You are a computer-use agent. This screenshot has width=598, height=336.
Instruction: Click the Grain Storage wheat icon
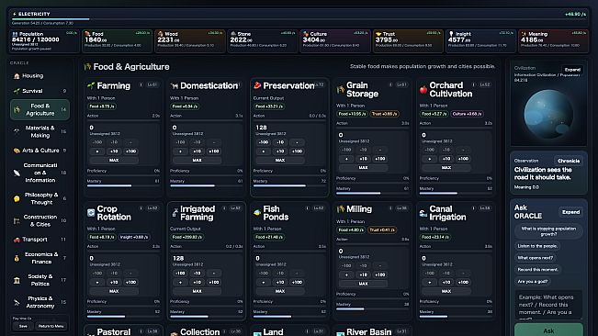coord(340,90)
